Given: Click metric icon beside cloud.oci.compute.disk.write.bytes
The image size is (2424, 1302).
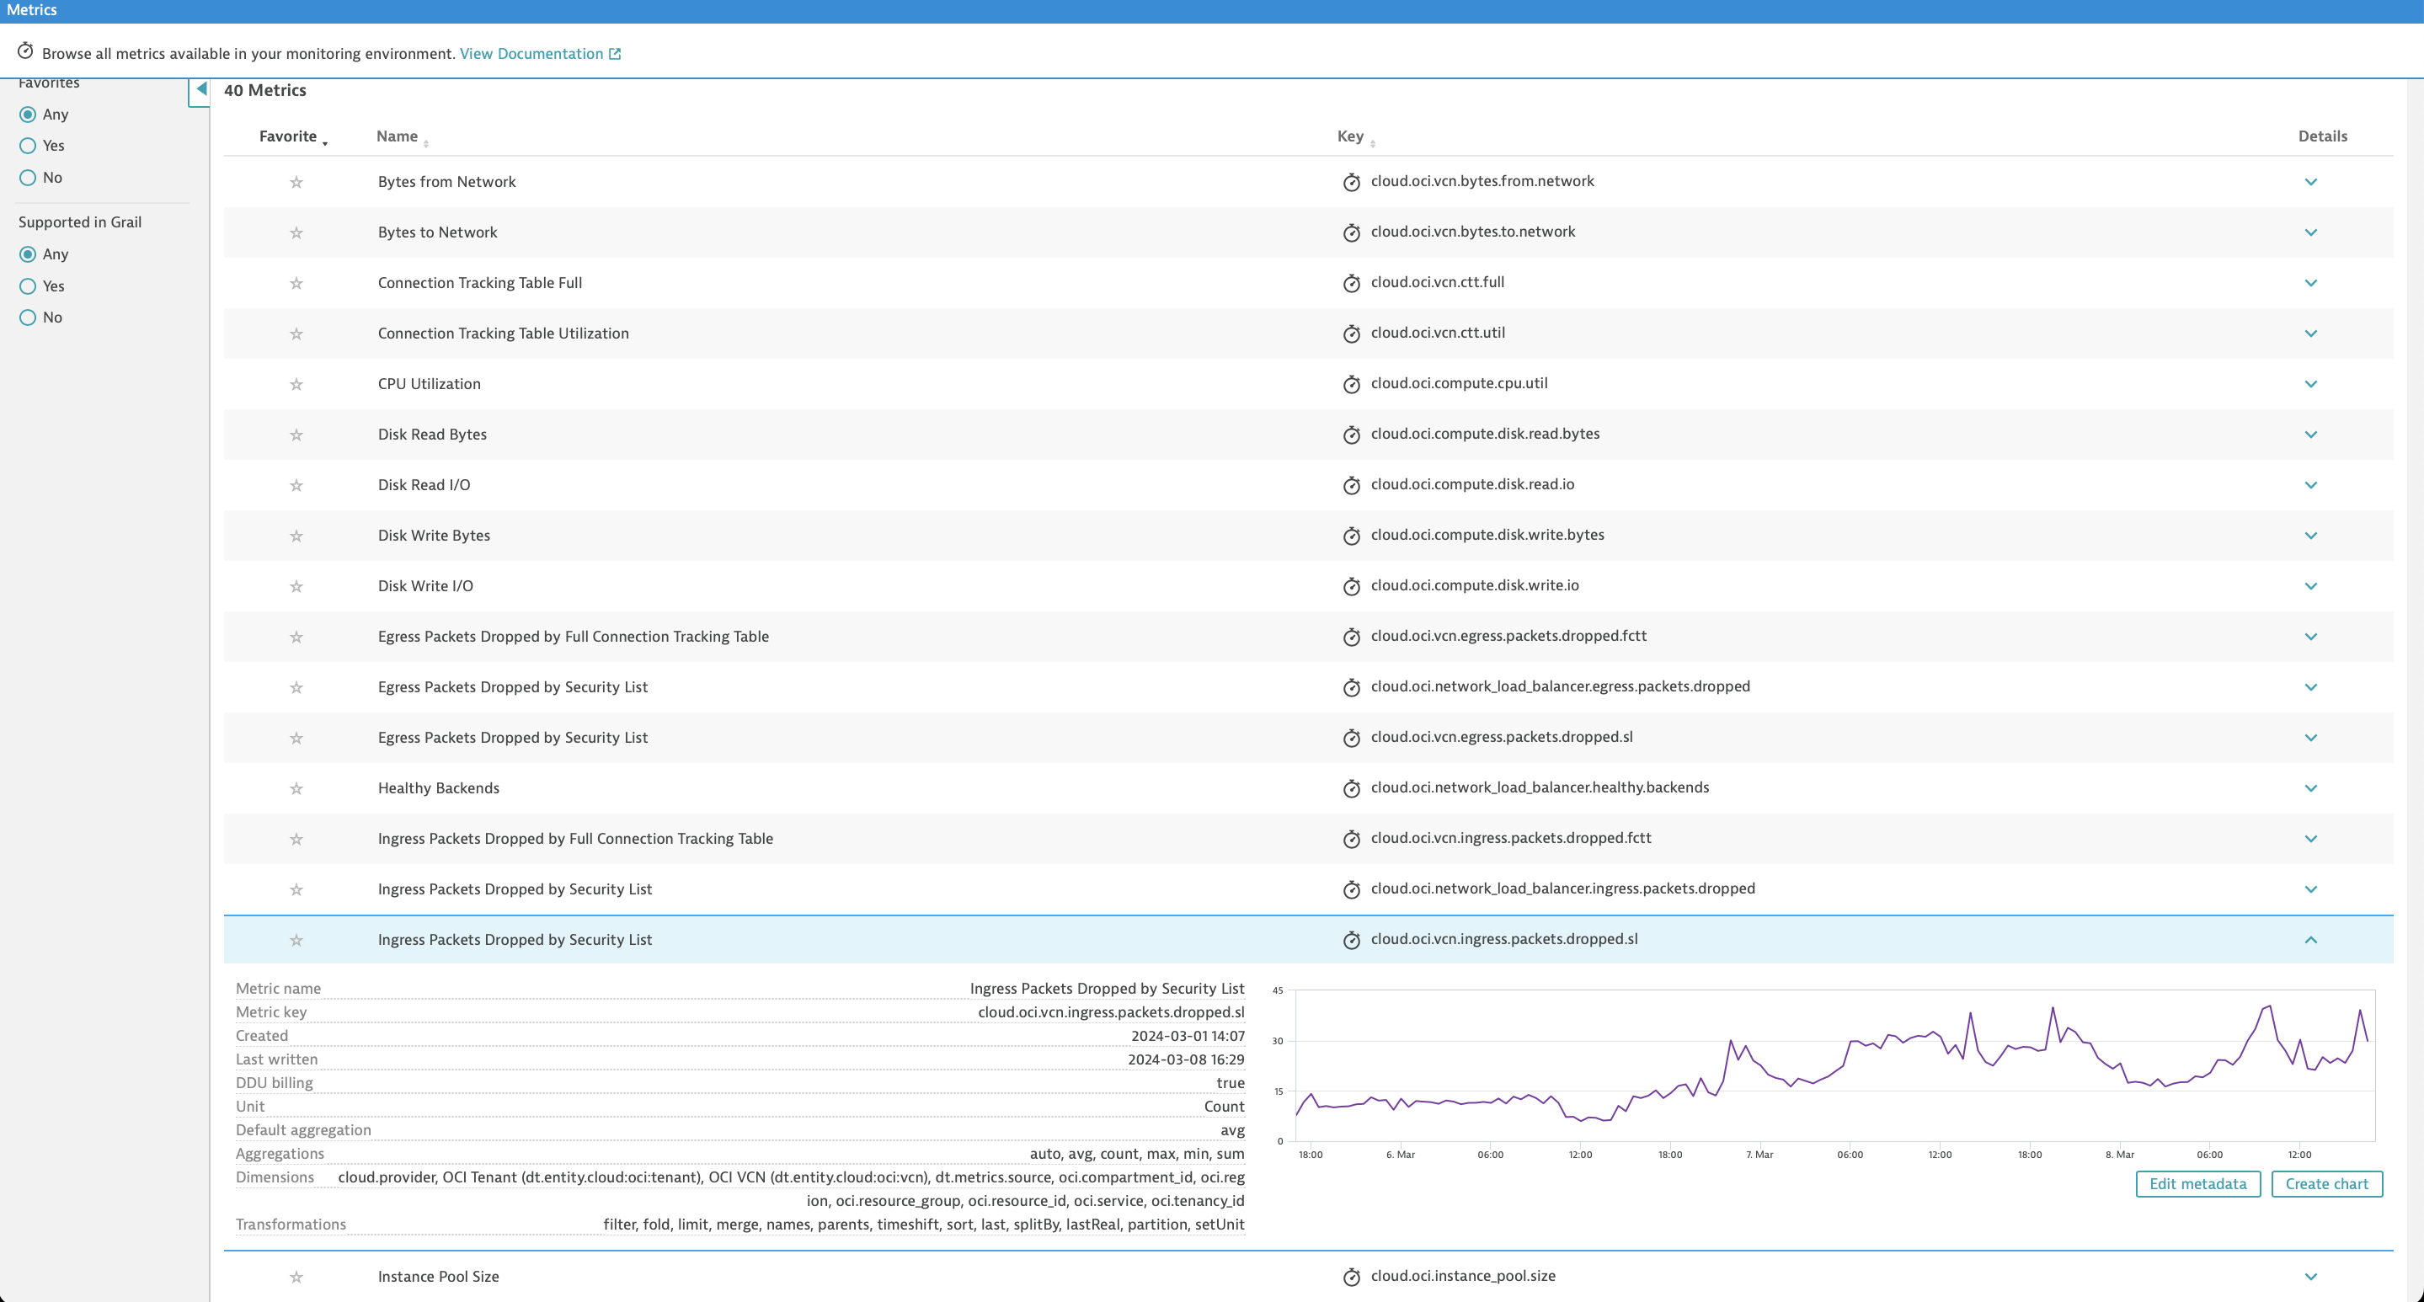Looking at the screenshot, I should tap(1351, 536).
